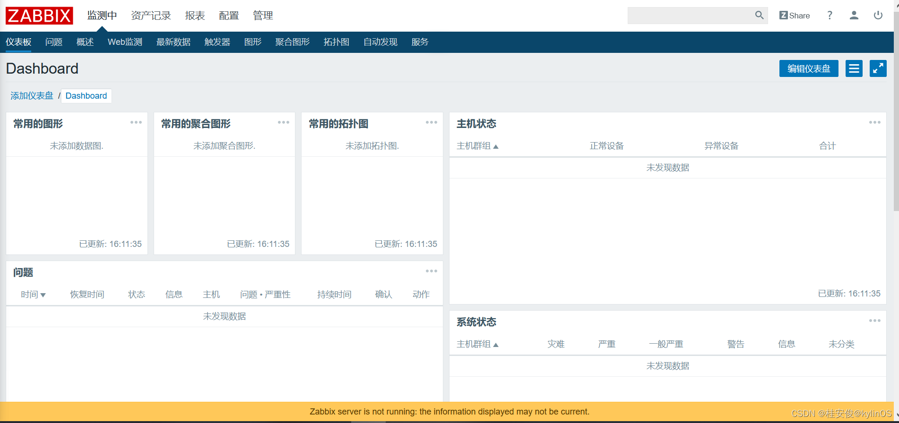The width and height of the screenshot is (899, 423).
Task: Click the power sign-out icon
Action: tap(878, 16)
